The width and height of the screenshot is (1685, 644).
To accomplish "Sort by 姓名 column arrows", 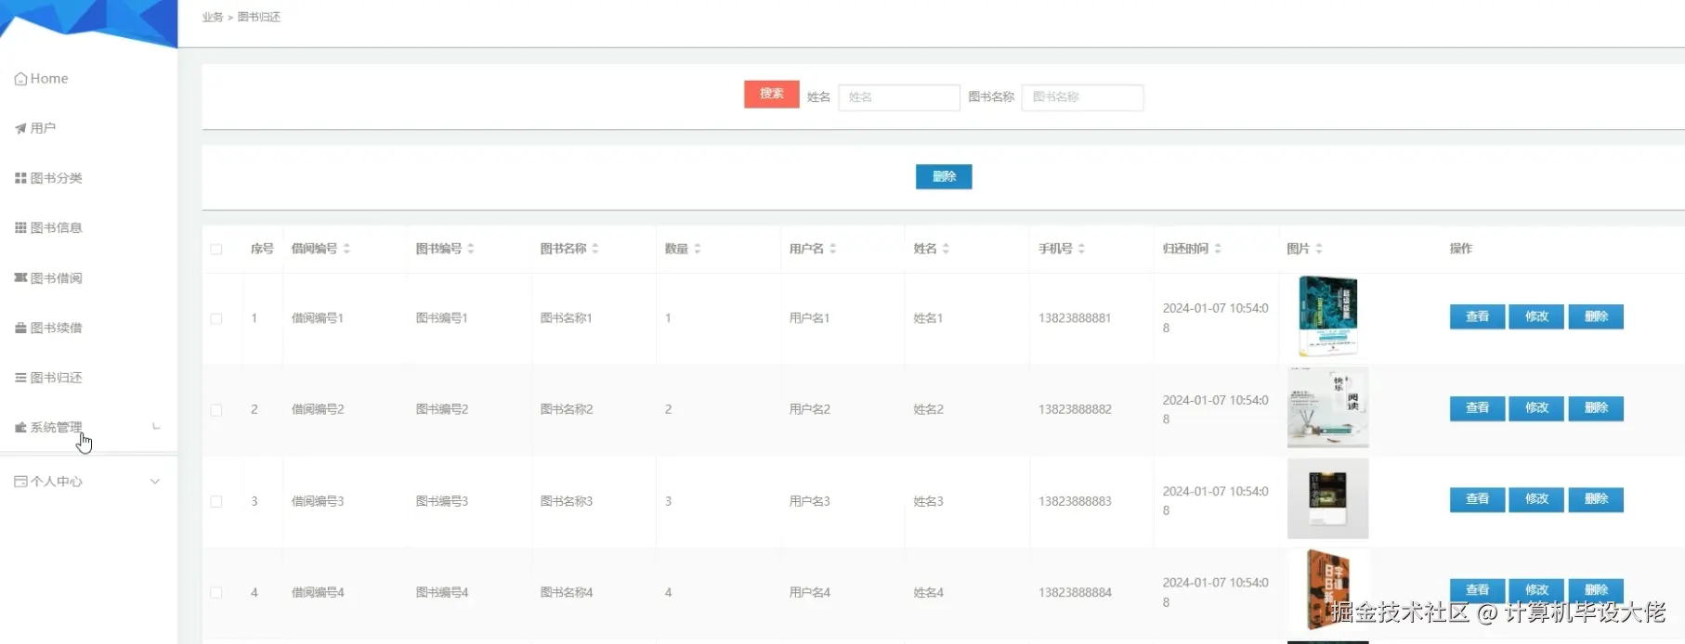I will pos(946,249).
